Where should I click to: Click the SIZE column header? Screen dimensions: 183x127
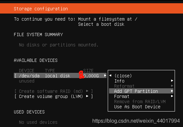coord(88,71)
